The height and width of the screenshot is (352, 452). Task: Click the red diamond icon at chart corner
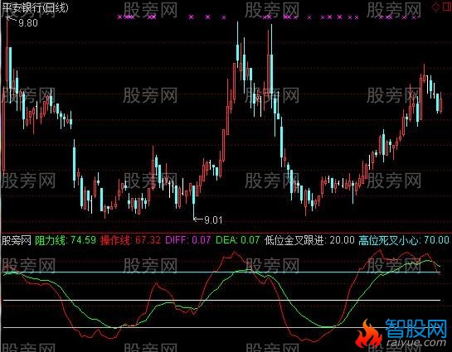(x=435, y=7)
